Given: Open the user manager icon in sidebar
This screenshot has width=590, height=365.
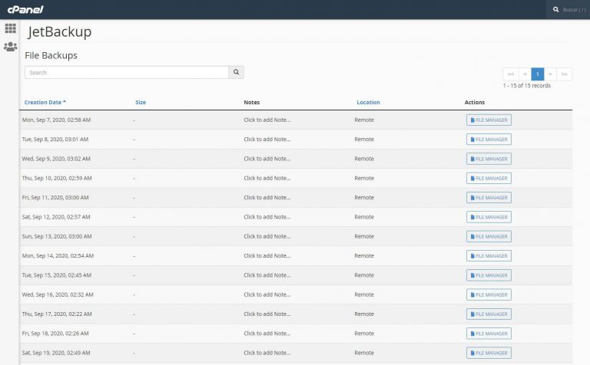Looking at the screenshot, I should click(x=10, y=47).
